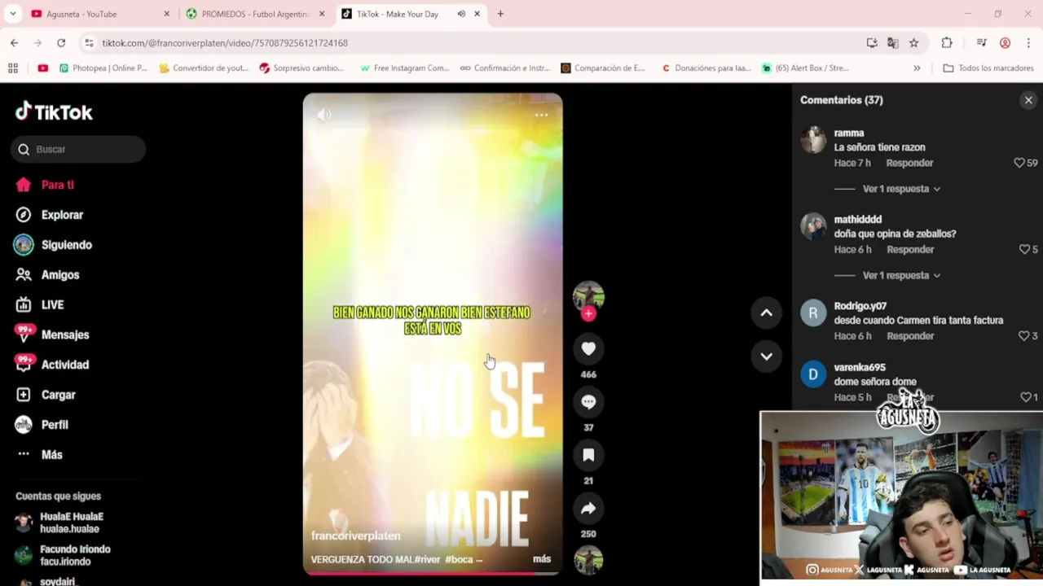Open Chrome three-dot menu
This screenshot has width=1043, height=586.
(1028, 43)
